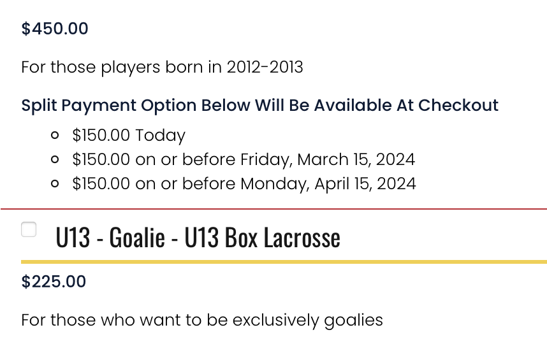Click the red divider line above the goalie option
The image size is (547, 353).
(x=273, y=209)
